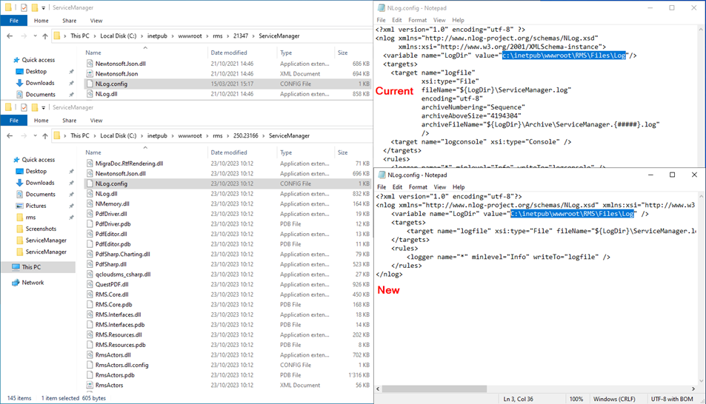Go up one folder in top Explorer
The image size is (706, 404).
[45, 36]
